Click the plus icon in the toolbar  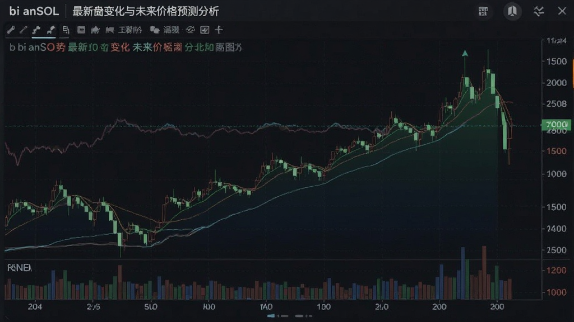(x=219, y=30)
